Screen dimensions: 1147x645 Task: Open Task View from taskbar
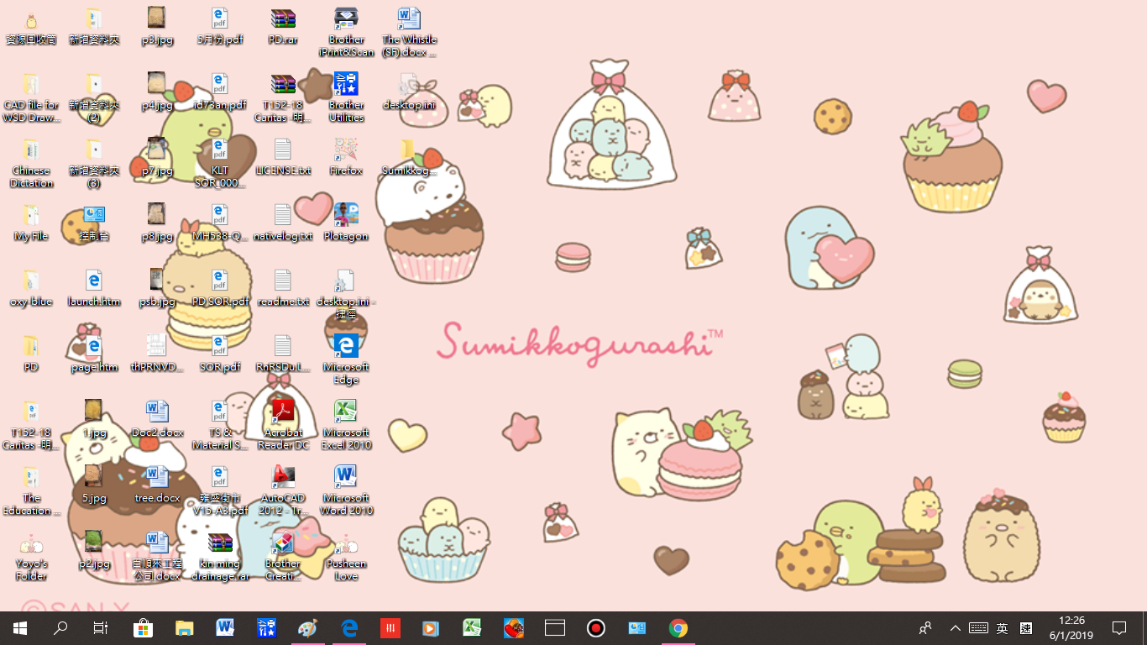point(100,628)
